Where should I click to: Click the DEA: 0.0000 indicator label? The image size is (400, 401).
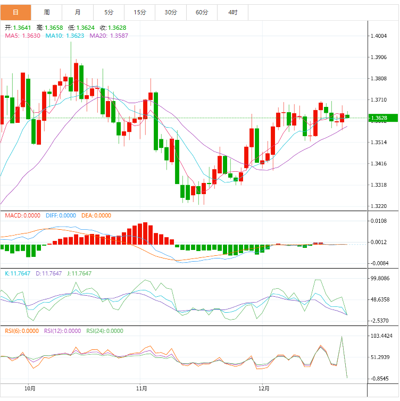[96, 215]
